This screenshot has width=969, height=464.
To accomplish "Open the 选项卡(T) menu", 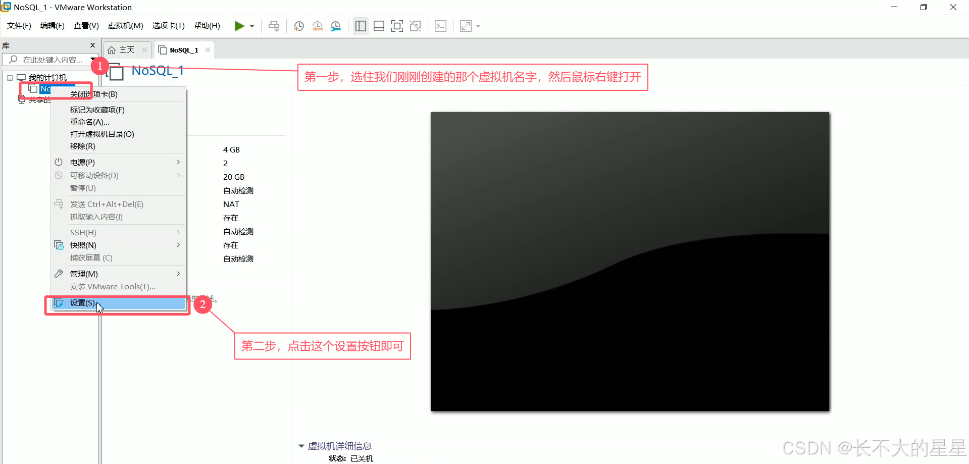I will (x=169, y=26).
